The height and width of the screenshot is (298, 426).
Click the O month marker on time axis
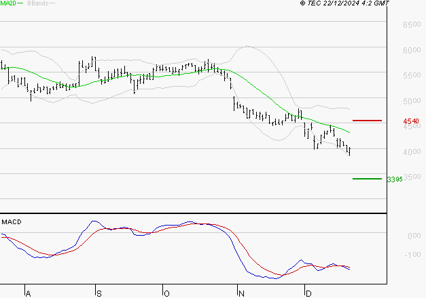point(166,294)
